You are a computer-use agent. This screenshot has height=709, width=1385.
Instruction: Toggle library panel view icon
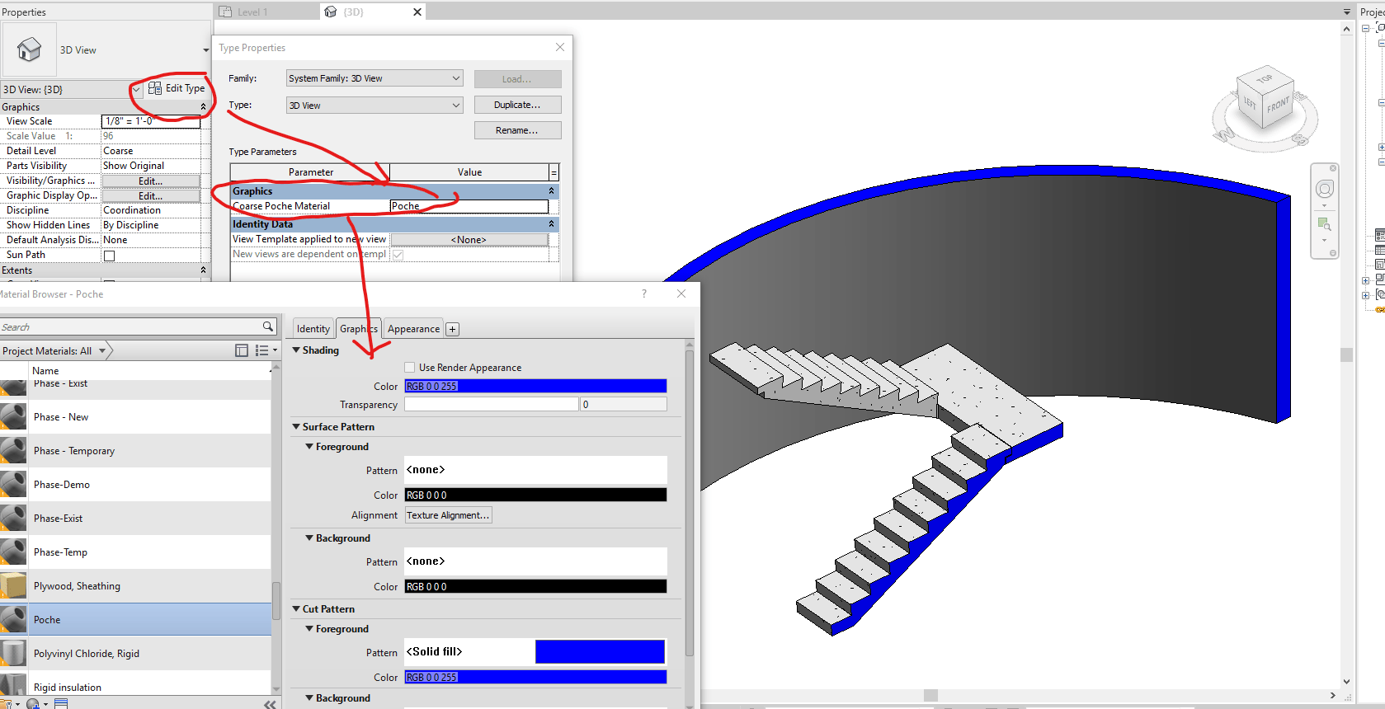coord(242,350)
